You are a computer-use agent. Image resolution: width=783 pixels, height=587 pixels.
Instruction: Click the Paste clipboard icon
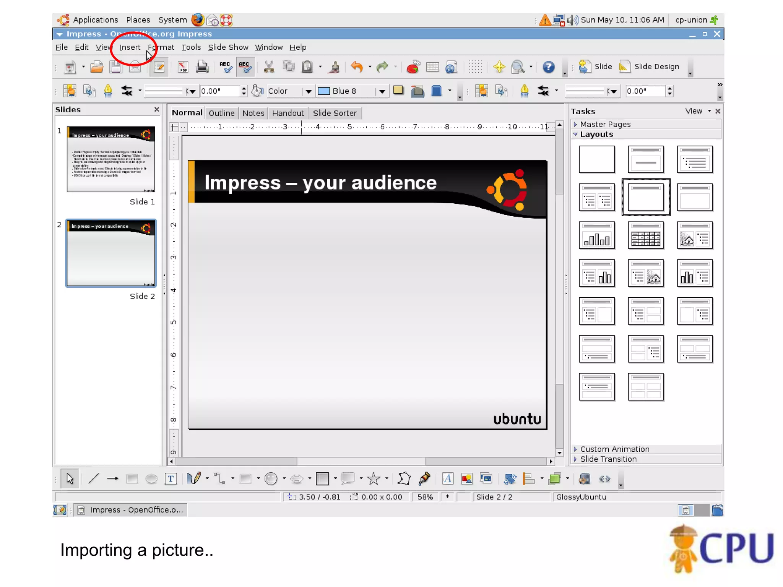click(x=307, y=67)
